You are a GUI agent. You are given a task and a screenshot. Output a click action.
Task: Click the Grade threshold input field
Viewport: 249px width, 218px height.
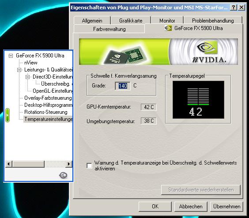click(x=123, y=86)
